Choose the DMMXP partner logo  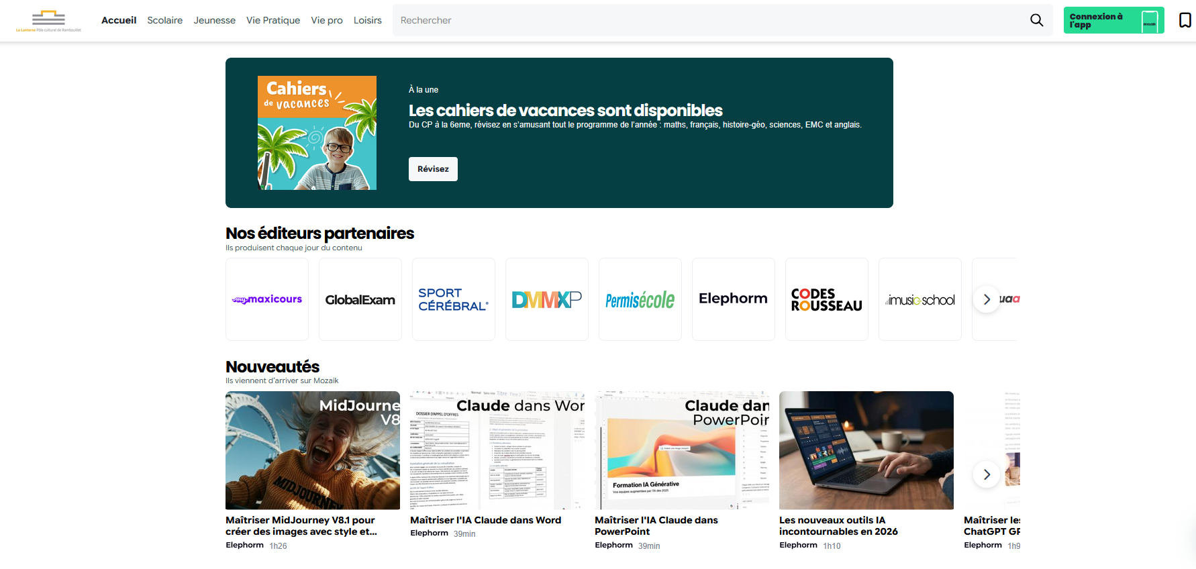point(547,299)
